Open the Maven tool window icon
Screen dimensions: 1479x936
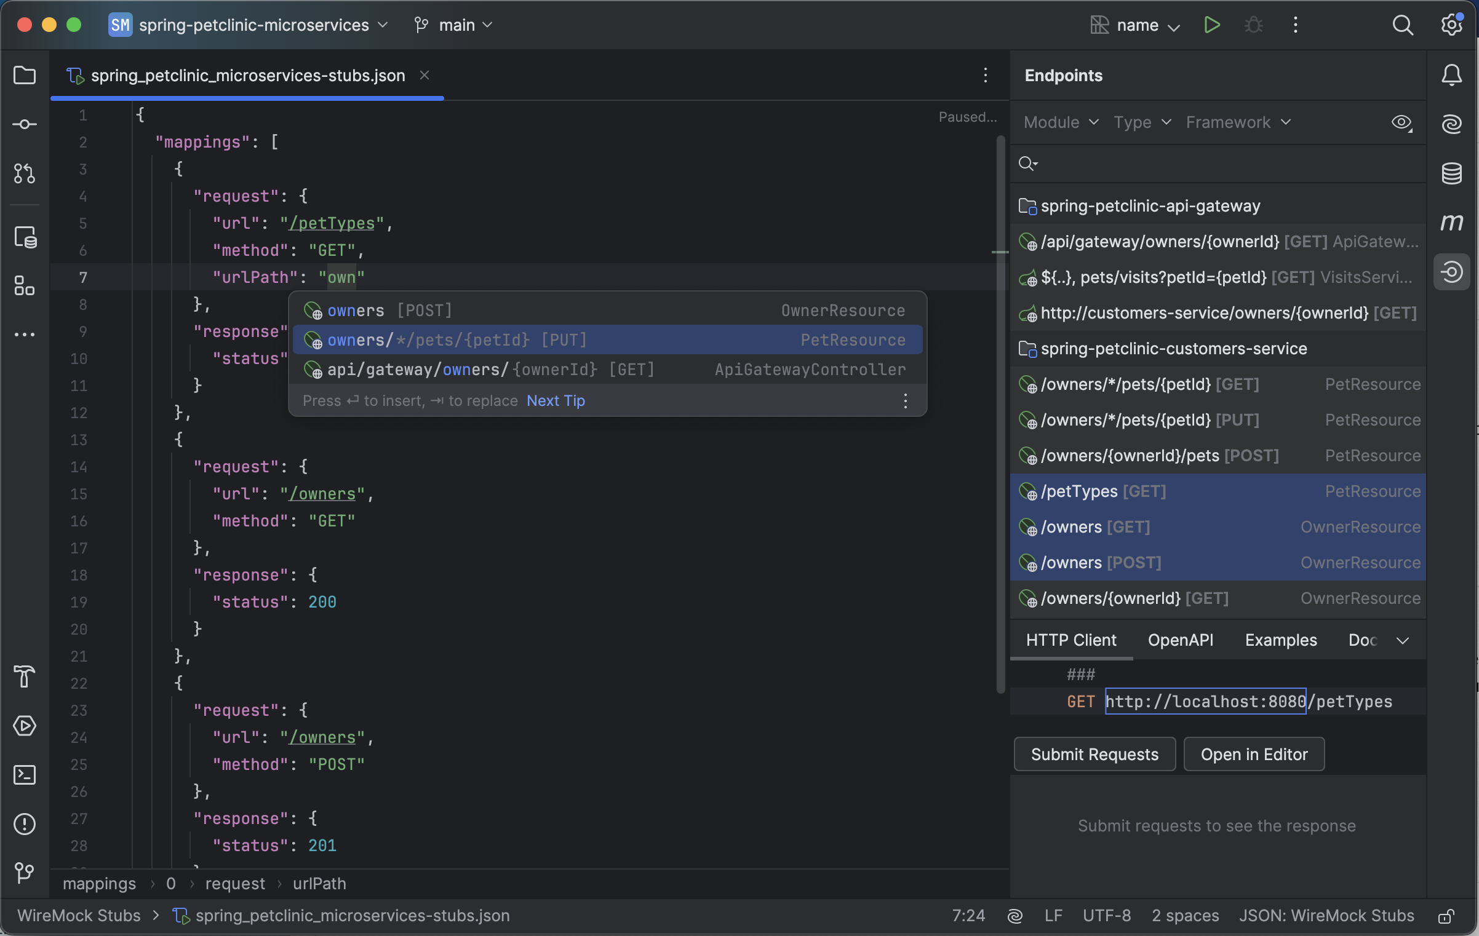(1452, 222)
